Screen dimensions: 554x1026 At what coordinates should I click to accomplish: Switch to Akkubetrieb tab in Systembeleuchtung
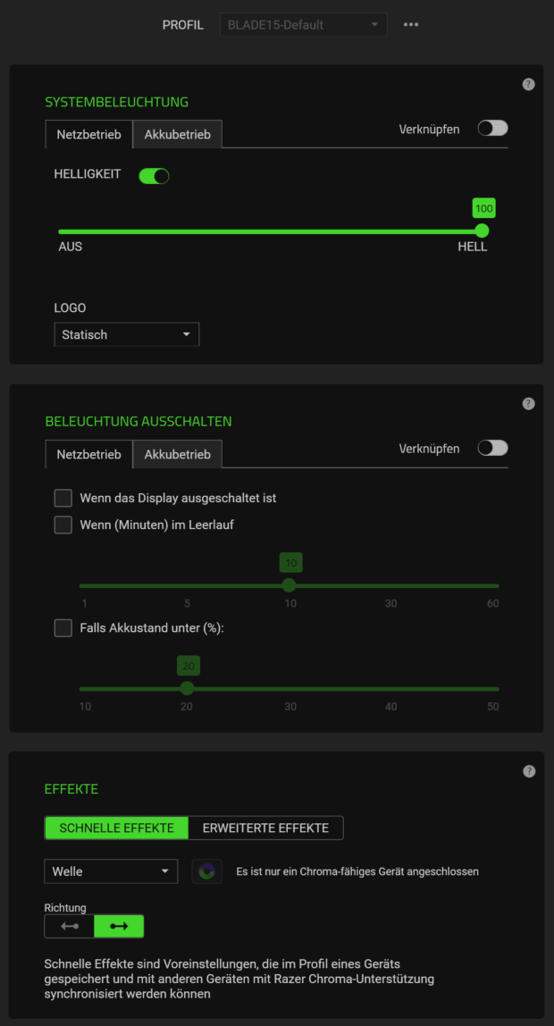tap(177, 135)
